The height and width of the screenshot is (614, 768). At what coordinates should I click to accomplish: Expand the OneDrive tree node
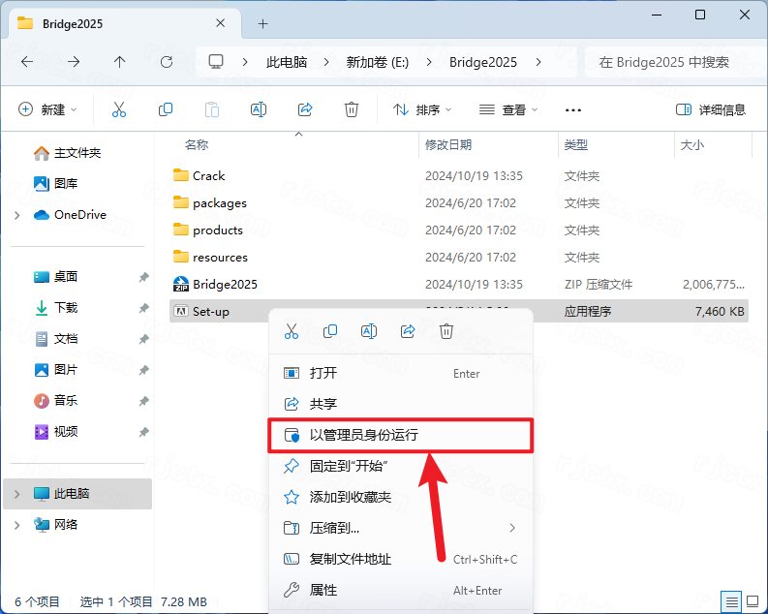click(17, 215)
